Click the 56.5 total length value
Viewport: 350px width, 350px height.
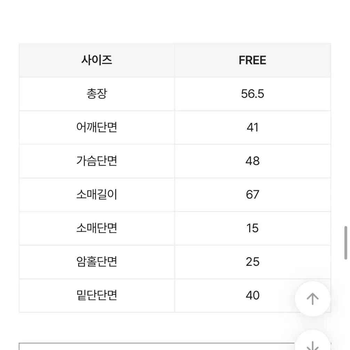pos(253,94)
